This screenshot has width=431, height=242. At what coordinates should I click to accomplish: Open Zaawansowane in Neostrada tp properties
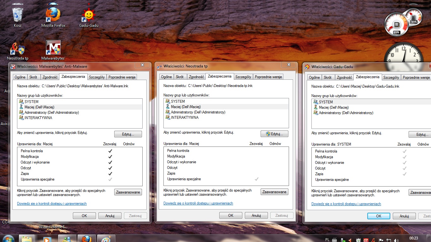pyautogui.click(x=275, y=192)
